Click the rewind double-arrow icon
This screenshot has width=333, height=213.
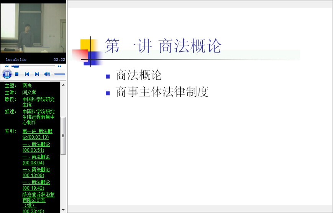[7, 66]
